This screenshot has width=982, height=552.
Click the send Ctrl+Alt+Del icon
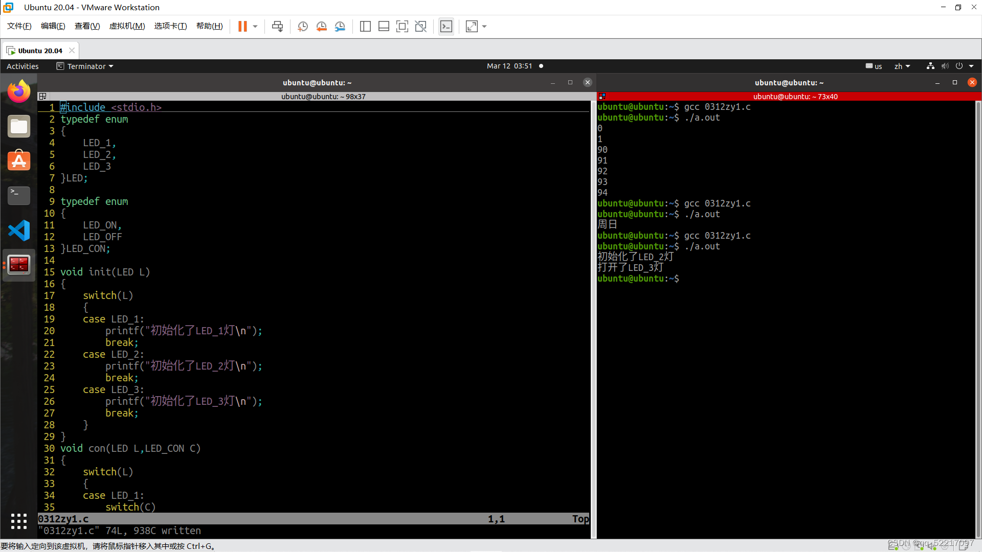(277, 26)
